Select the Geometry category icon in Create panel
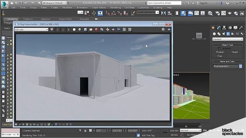This screenshot has height=138, width=246. tap(214, 34)
